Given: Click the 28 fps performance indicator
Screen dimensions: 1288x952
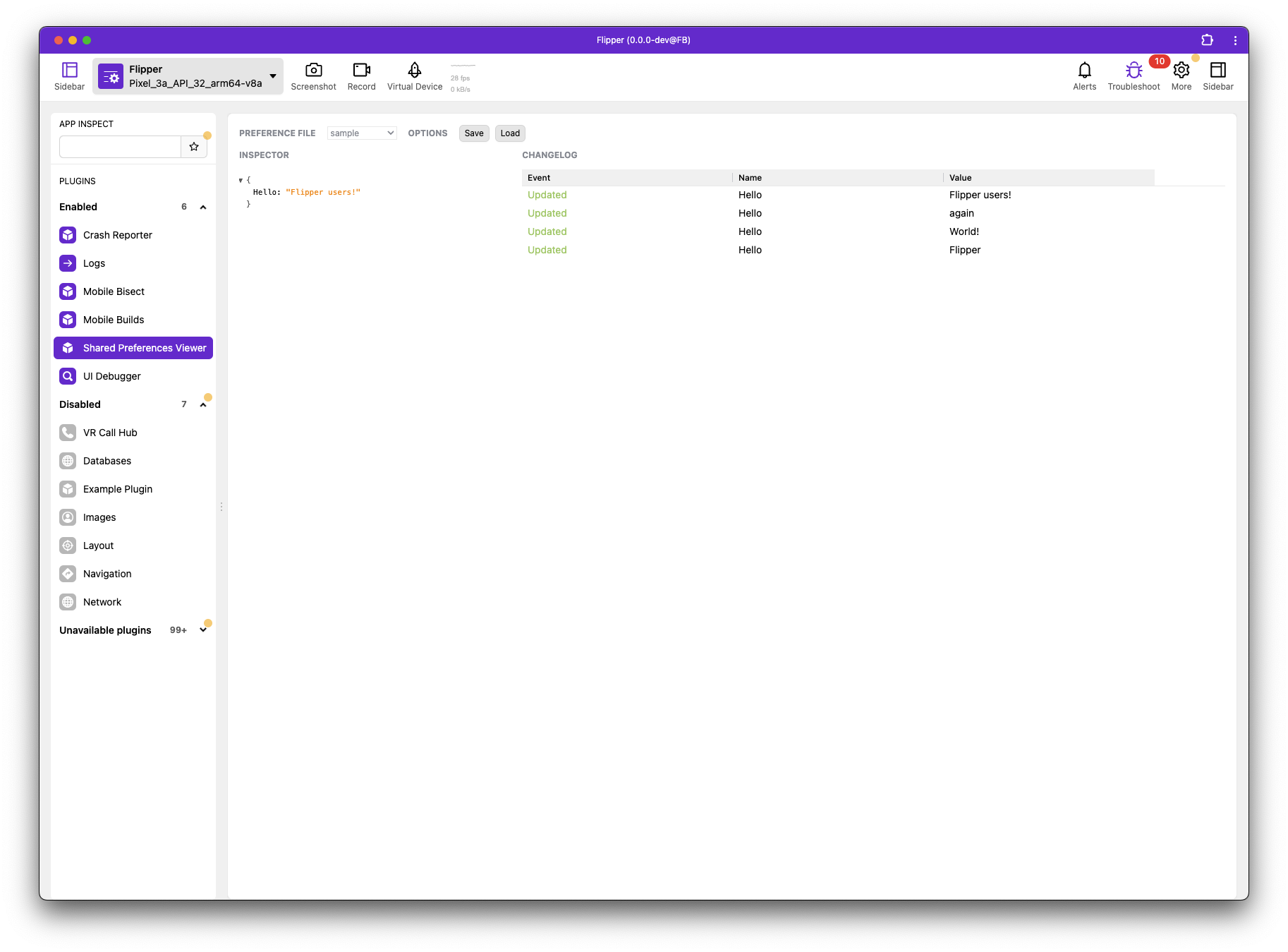Looking at the screenshot, I should tap(461, 78).
